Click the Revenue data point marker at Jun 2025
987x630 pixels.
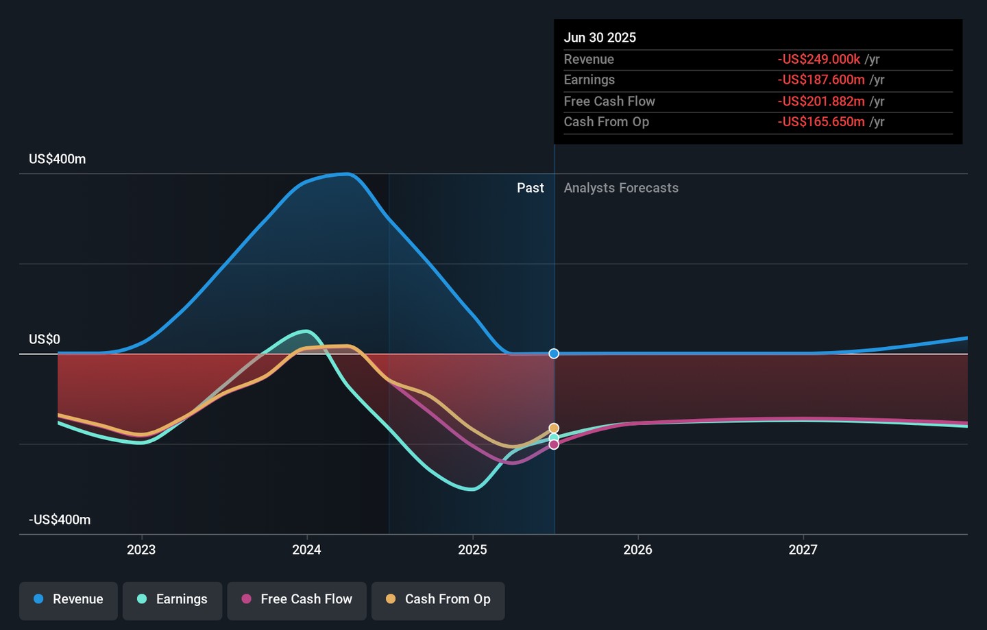coord(554,354)
